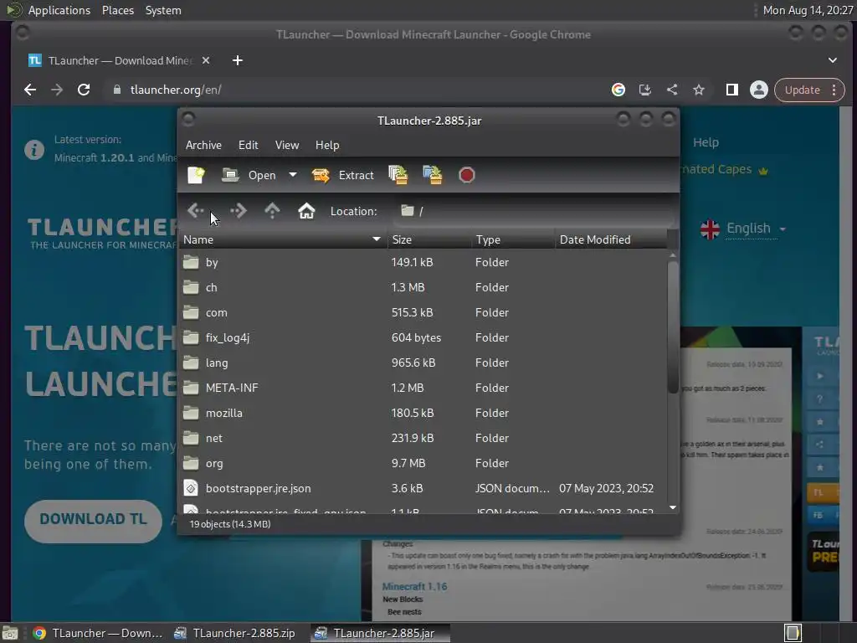Click the 9.7 MB size cell
Screen dimensions: 857x643
[408, 464]
